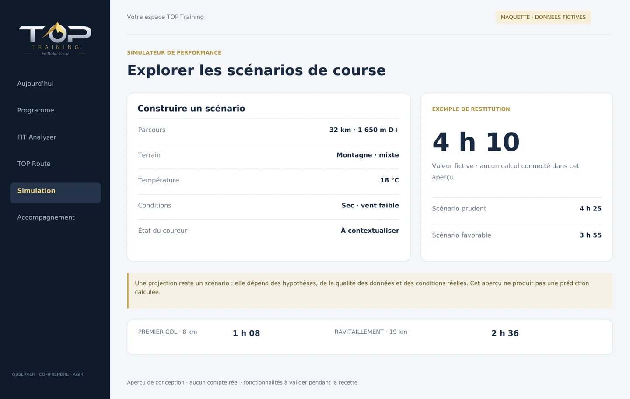Click the Simulateur de performance label

[x=174, y=53]
